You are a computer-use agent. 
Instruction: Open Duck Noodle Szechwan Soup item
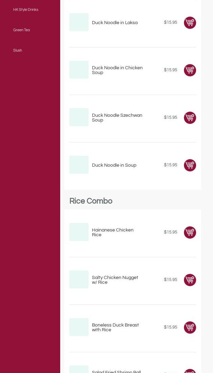coord(117,118)
